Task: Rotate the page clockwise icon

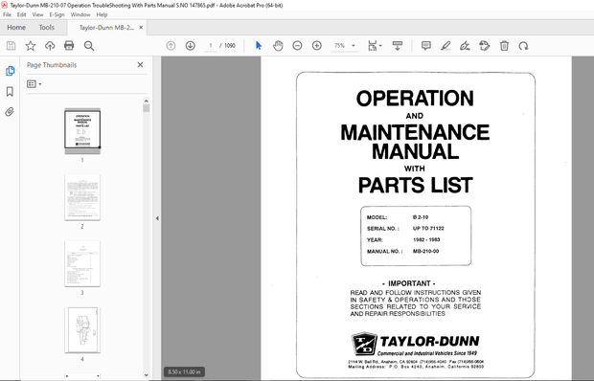Action: [x=523, y=46]
